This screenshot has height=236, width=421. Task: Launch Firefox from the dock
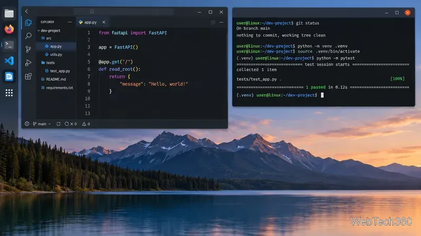[9, 29]
